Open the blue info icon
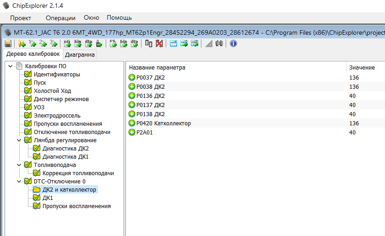 coord(233,43)
